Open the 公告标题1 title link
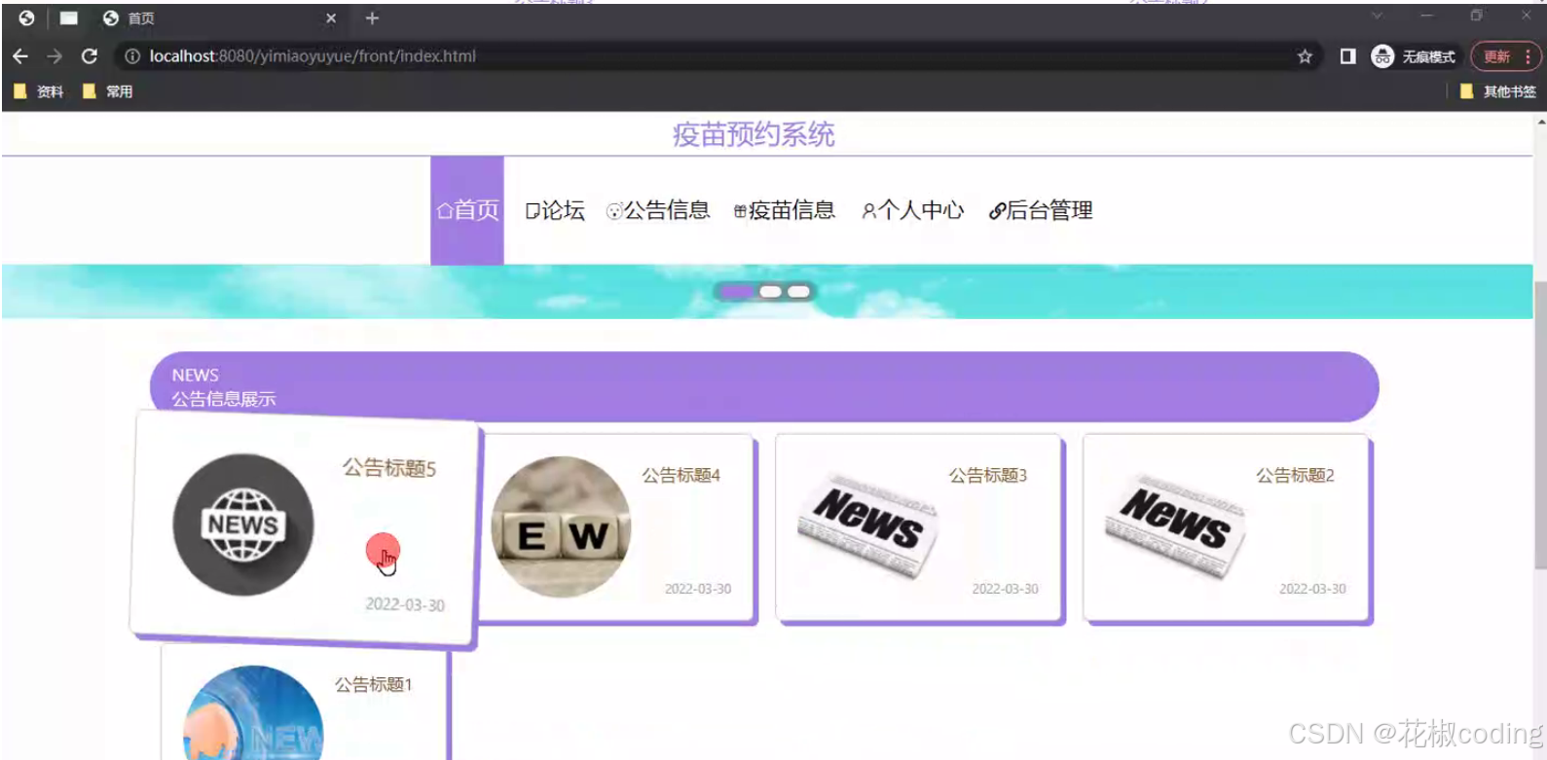Image resolution: width=1547 pixels, height=760 pixels. tap(374, 684)
